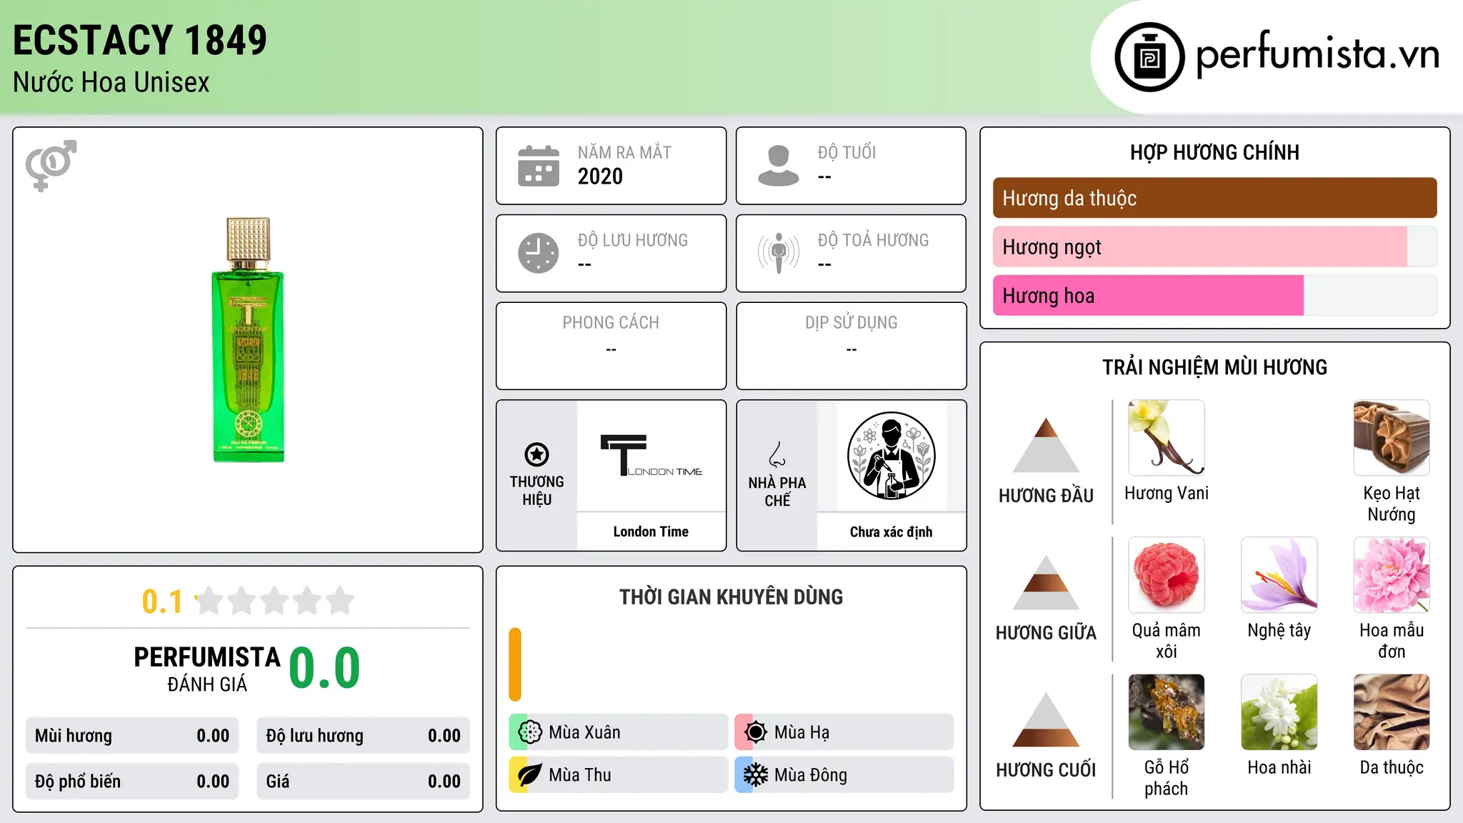Click the 2020 release year value
The height and width of the screenshot is (823, 1463).
(600, 176)
